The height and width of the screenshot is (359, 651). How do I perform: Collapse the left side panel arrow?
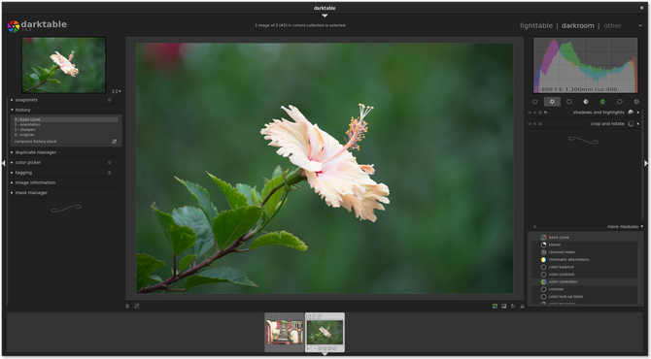pyautogui.click(x=3, y=163)
